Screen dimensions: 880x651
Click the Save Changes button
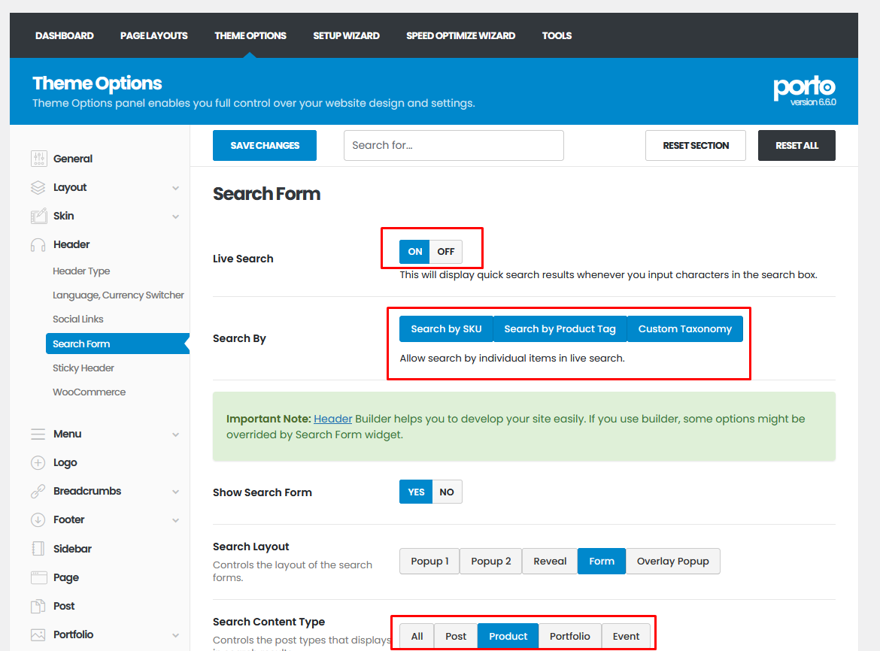point(264,145)
